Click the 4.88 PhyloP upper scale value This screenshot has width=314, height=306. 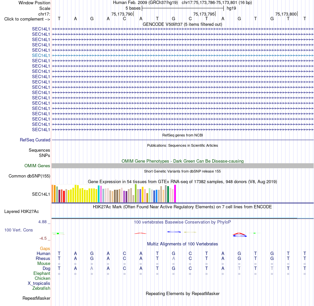pos(42,222)
